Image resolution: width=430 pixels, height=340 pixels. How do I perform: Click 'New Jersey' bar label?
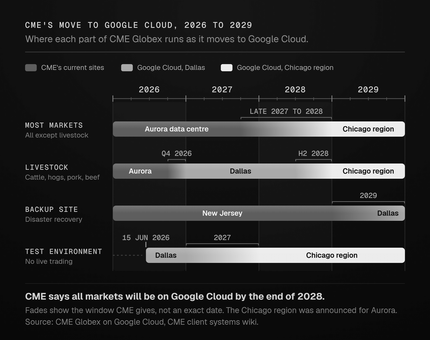(x=223, y=213)
